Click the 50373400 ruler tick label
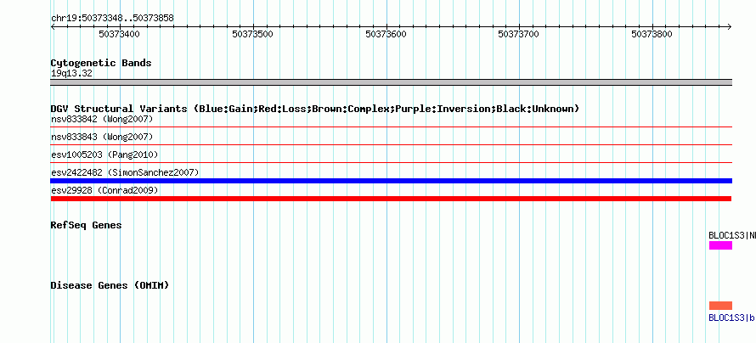The height and width of the screenshot is (343, 756). pos(119,34)
